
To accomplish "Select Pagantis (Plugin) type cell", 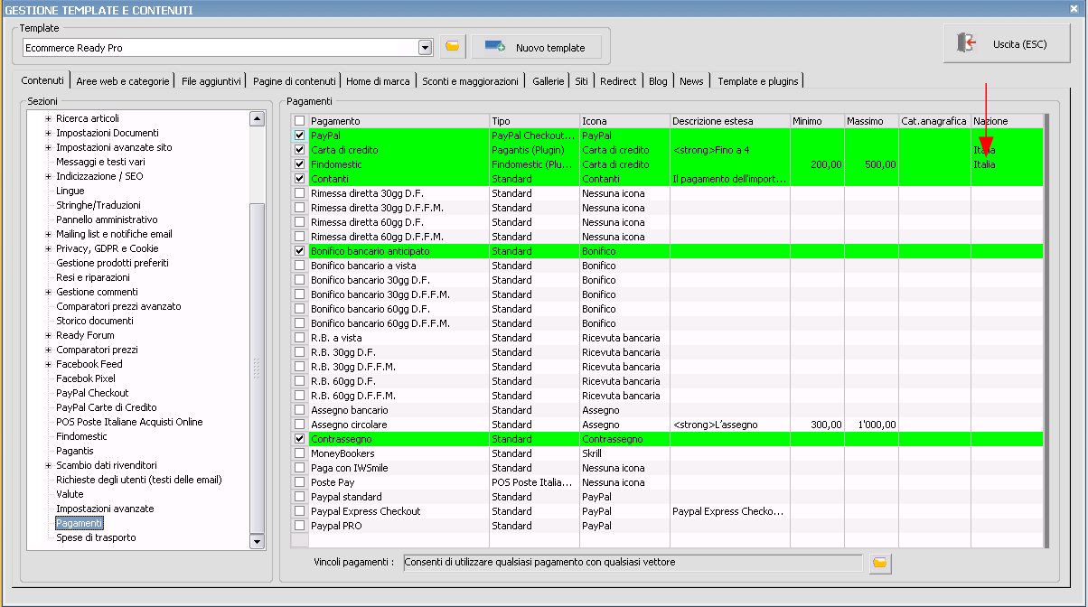I will point(534,150).
